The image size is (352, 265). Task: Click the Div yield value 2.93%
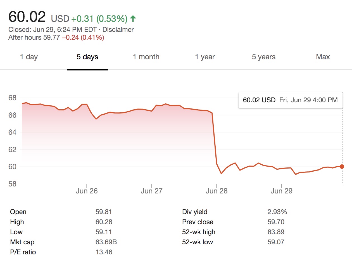[x=277, y=212]
